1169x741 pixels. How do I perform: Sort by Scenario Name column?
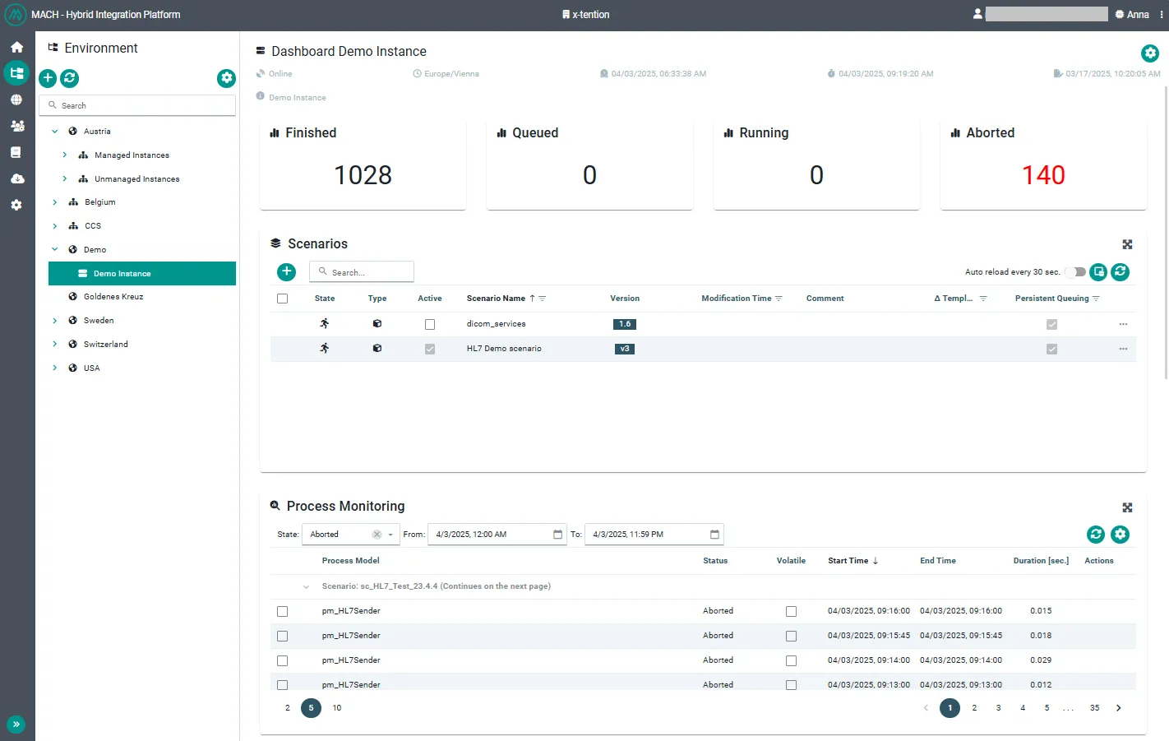pyautogui.click(x=496, y=299)
